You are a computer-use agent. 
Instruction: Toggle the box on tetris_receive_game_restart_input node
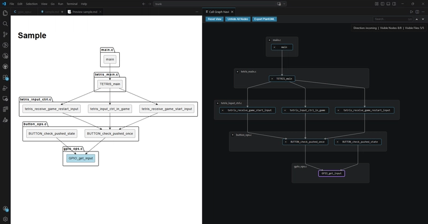(x=339, y=110)
